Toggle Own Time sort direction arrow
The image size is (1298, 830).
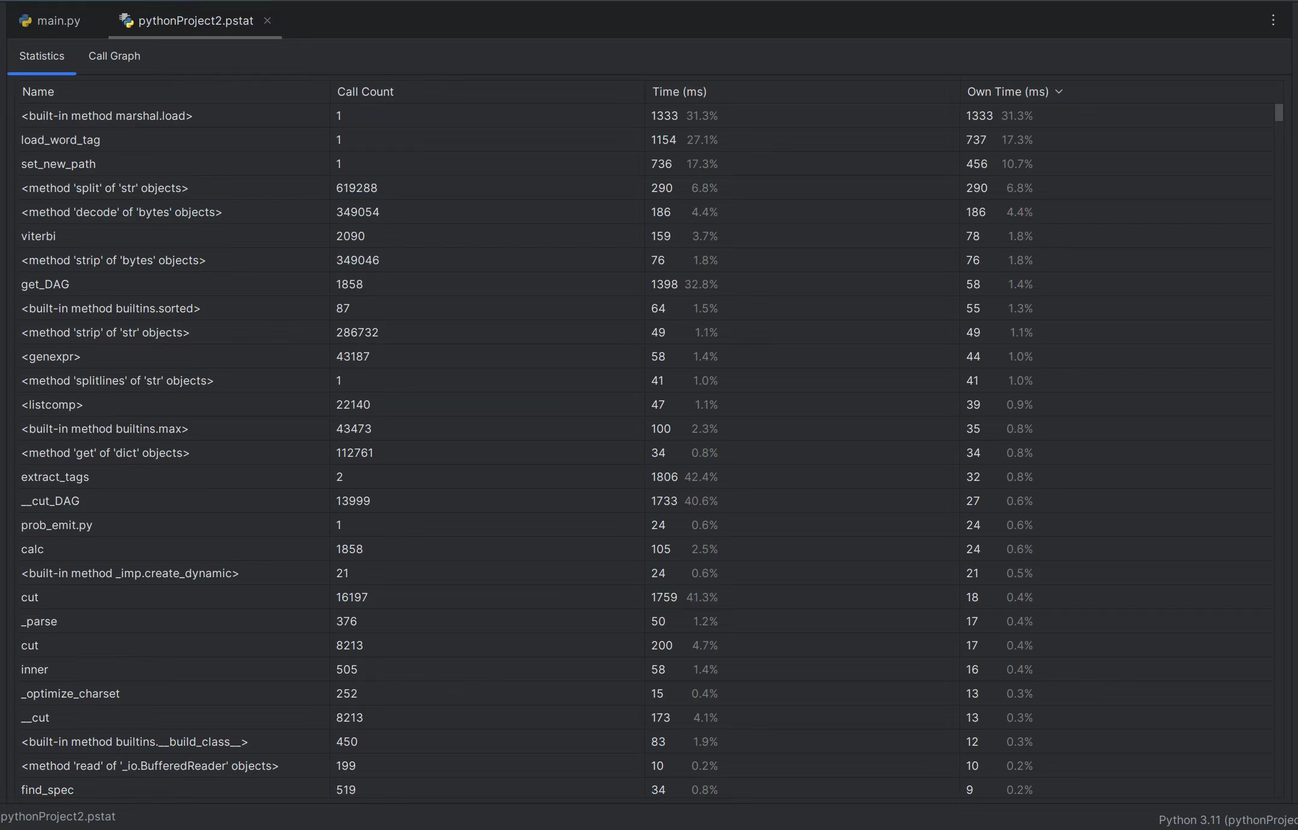click(x=1059, y=91)
